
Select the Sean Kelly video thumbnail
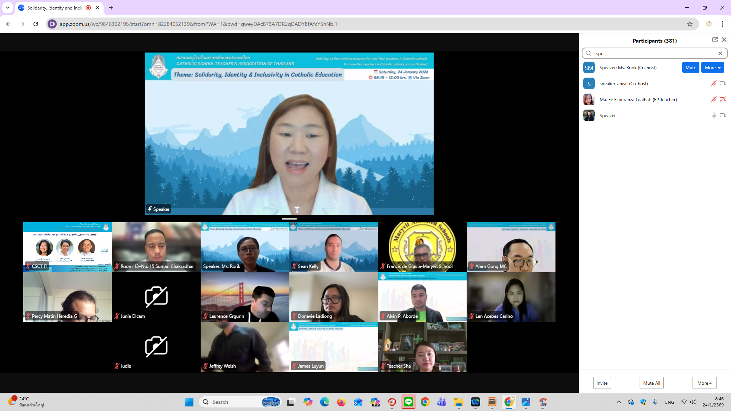pos(334,247)
